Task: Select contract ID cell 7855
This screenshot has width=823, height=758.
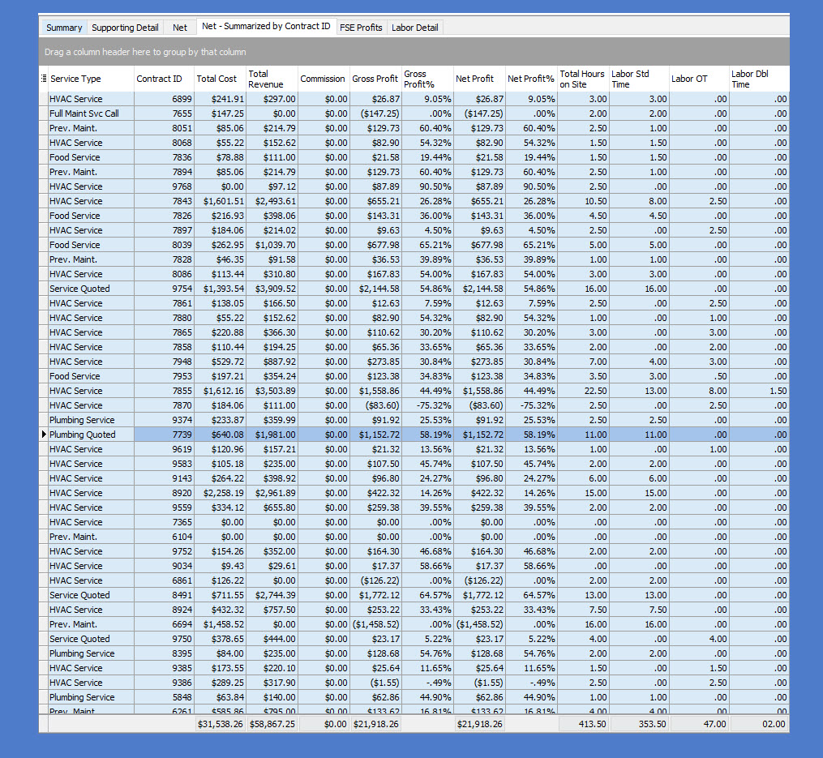Action: pyautogui.click(x=164, y=391)
